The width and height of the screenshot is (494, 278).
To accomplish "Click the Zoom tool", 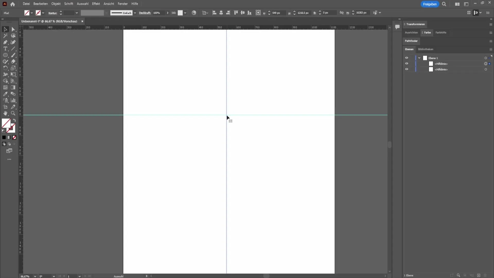I will point(13,113).
